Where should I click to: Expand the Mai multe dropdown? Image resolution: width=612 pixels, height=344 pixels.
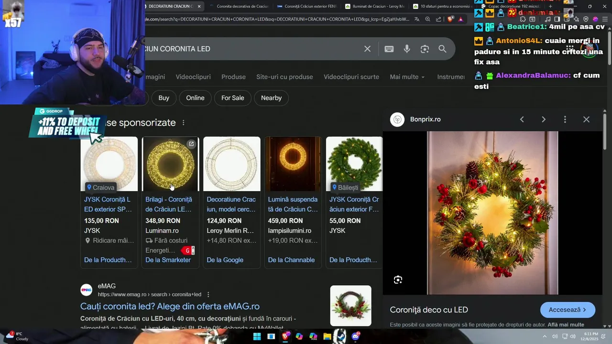click(x=407, y=77)
